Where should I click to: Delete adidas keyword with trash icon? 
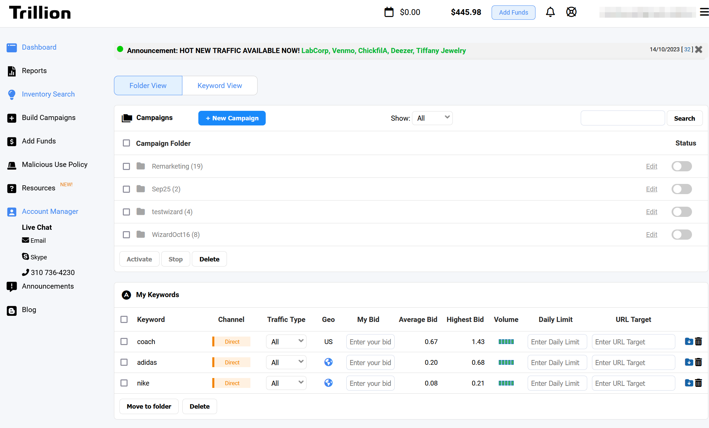tap(698, 362)
